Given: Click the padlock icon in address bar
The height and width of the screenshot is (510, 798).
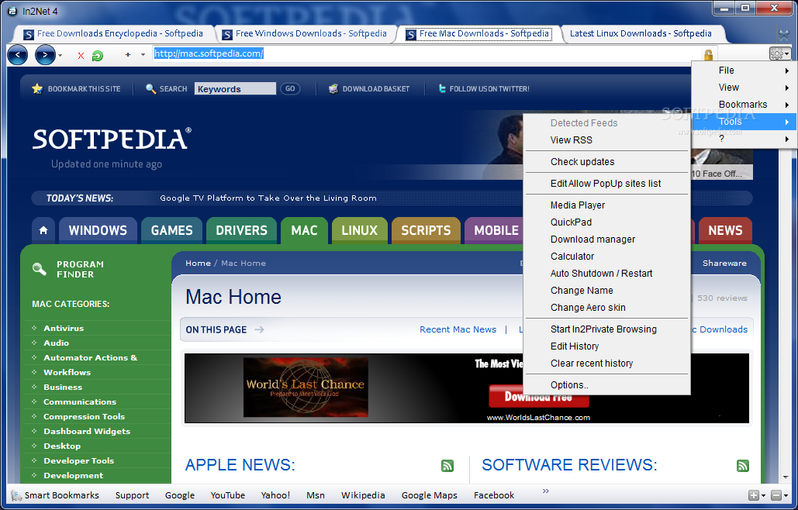Looking at the screenshot, I should click(x=708, y=54).
